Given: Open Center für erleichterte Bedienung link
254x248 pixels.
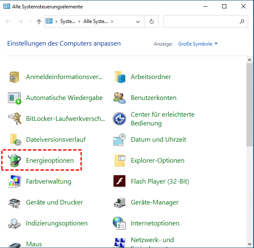Looking at the screenshot, I should [163, 119].
